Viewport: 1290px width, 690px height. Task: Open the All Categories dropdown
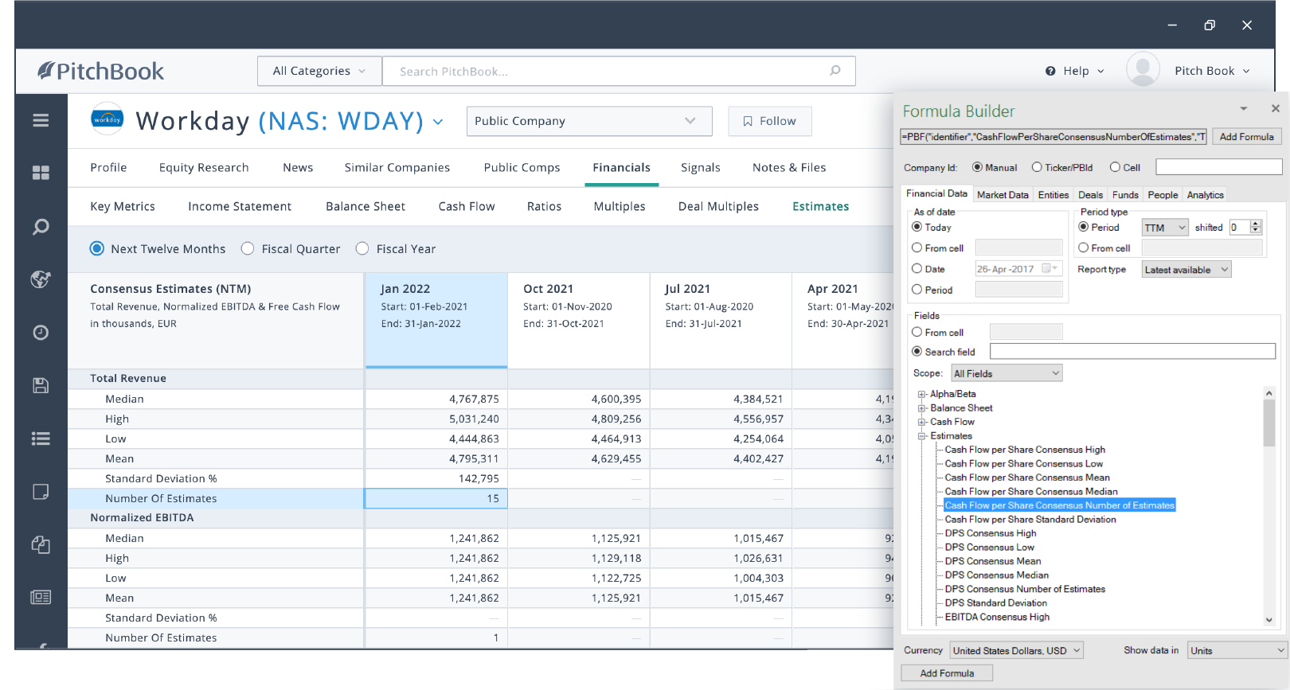(319, 71)
